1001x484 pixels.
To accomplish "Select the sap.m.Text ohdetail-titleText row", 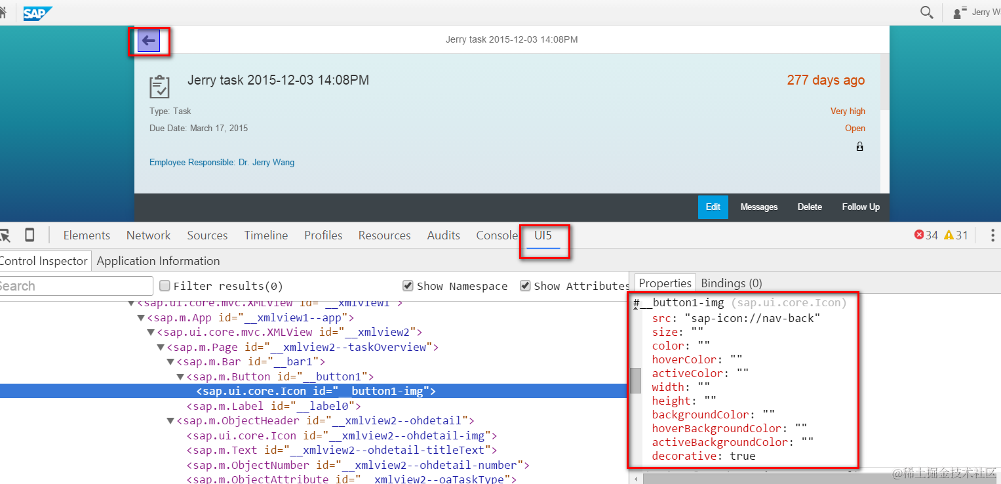I will point(342,450).
